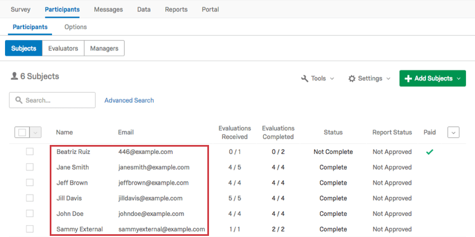Viewport: 475px width, 237px height.
Task: Switch to the Managers view
Action: tap(104, 49)
